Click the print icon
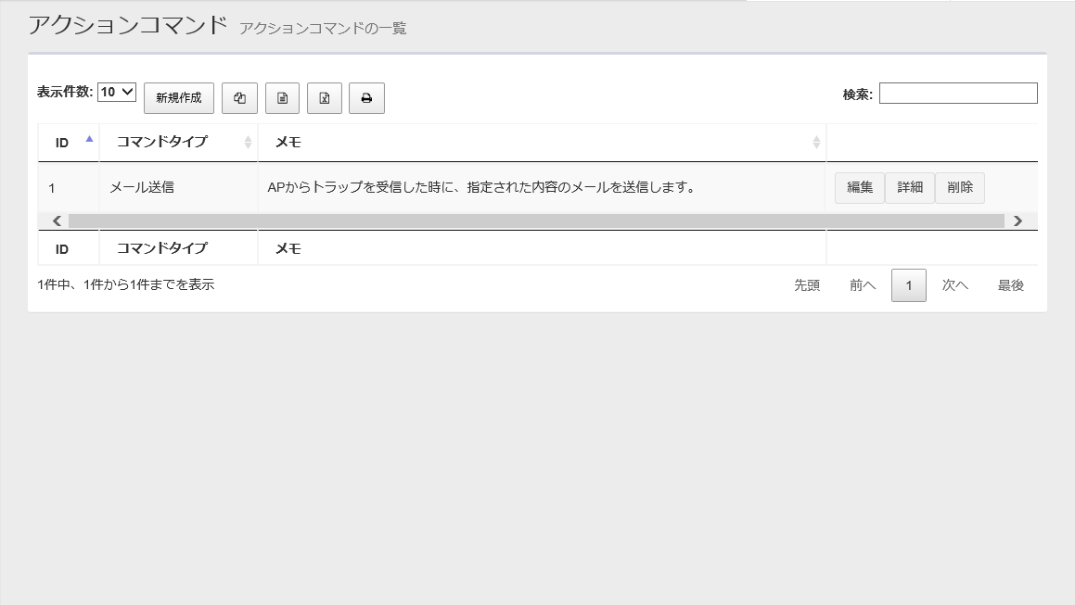This screenshot has width=1075, height=605. [x=366, y=98]
